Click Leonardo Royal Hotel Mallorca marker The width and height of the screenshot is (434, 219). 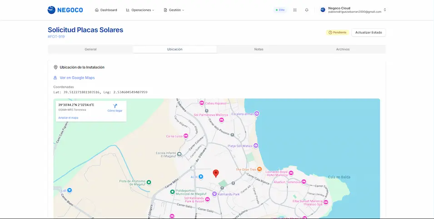coord(291,173)
